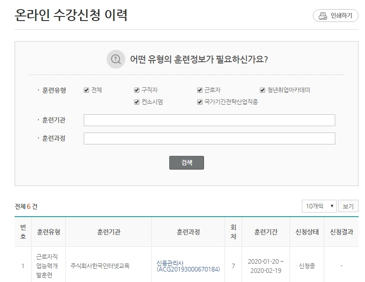
Task: Toggle the 구직자 checkbox
Action: tap(137, 90)
